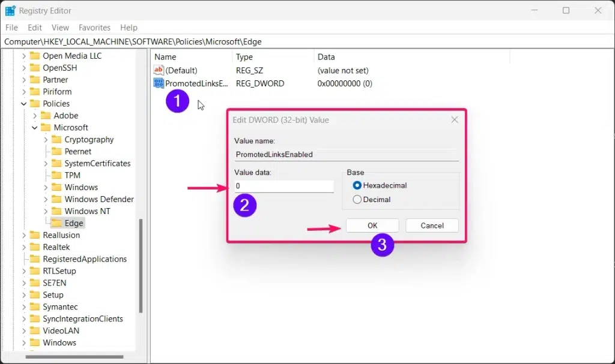Click the Windows NT folder icon
The height and width of the screenshot is (364, 615).
tap(56, 211)
